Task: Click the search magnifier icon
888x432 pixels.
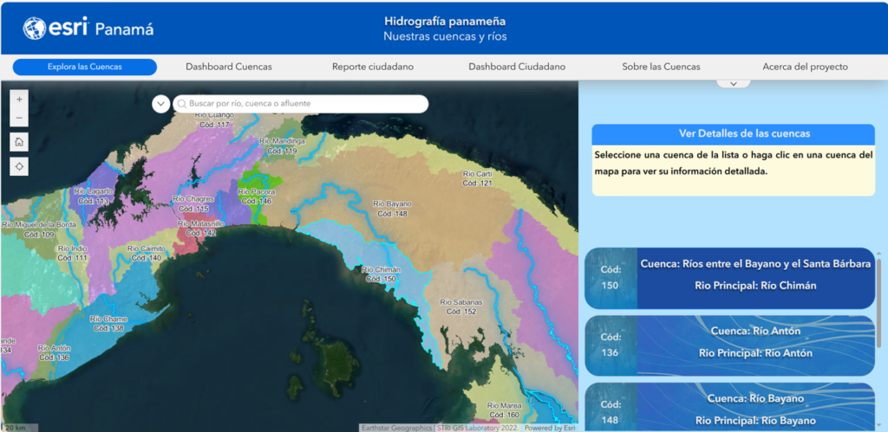Action: pos(182,104)
